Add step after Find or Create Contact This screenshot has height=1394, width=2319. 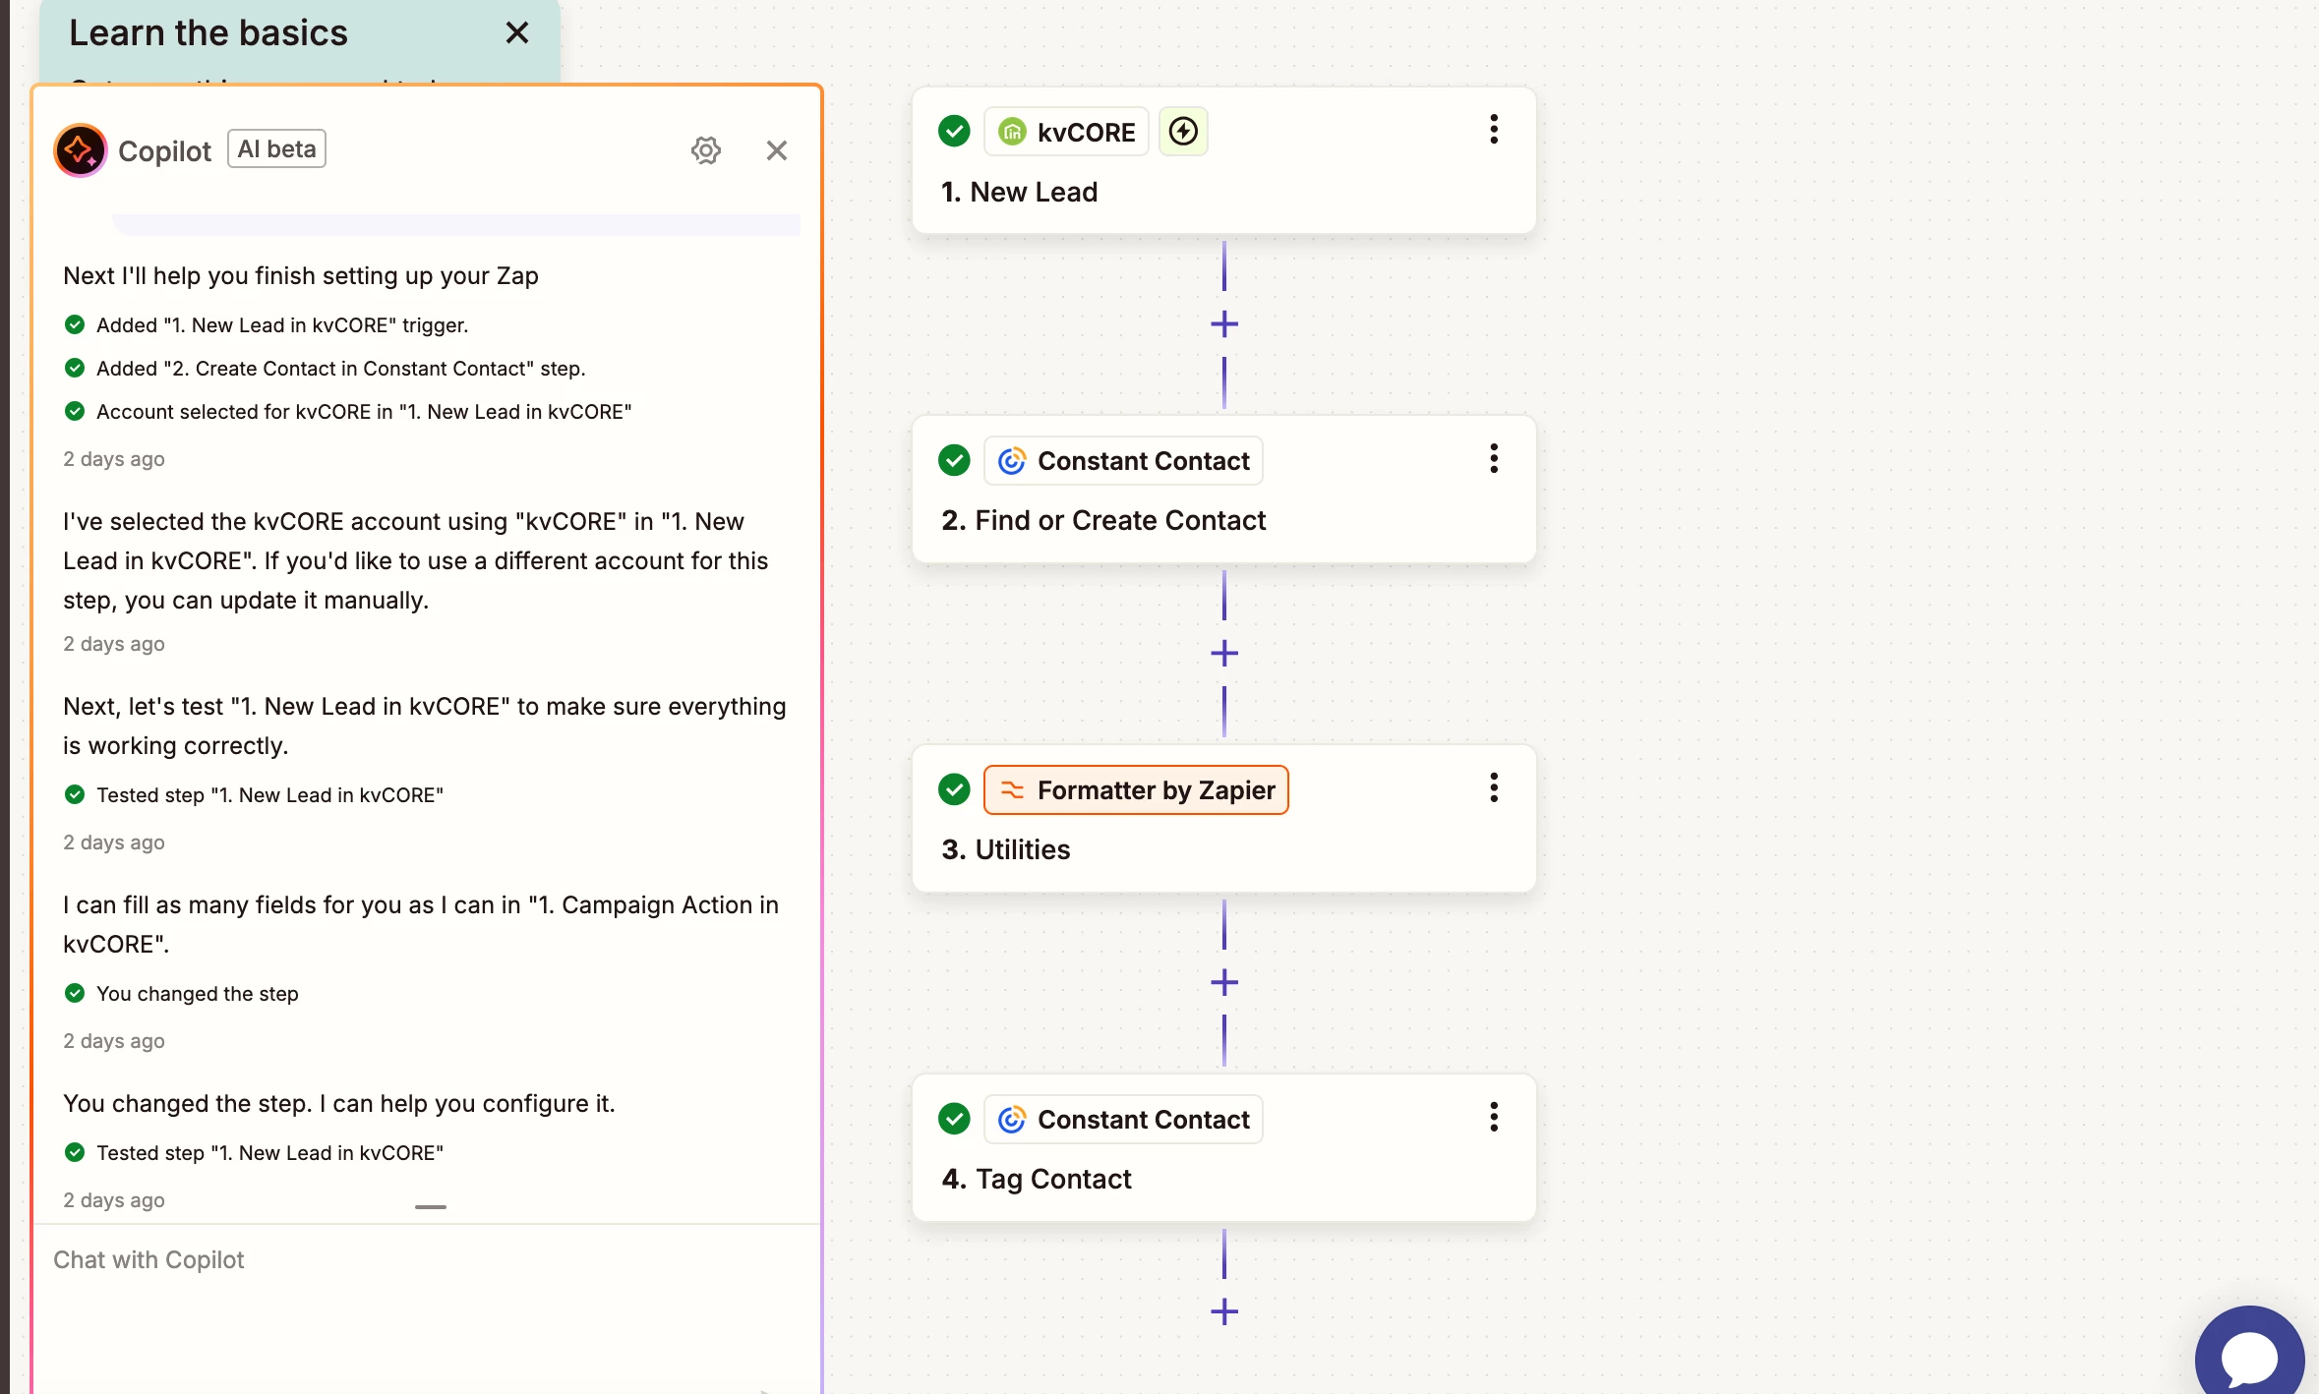coord(1224,654)
